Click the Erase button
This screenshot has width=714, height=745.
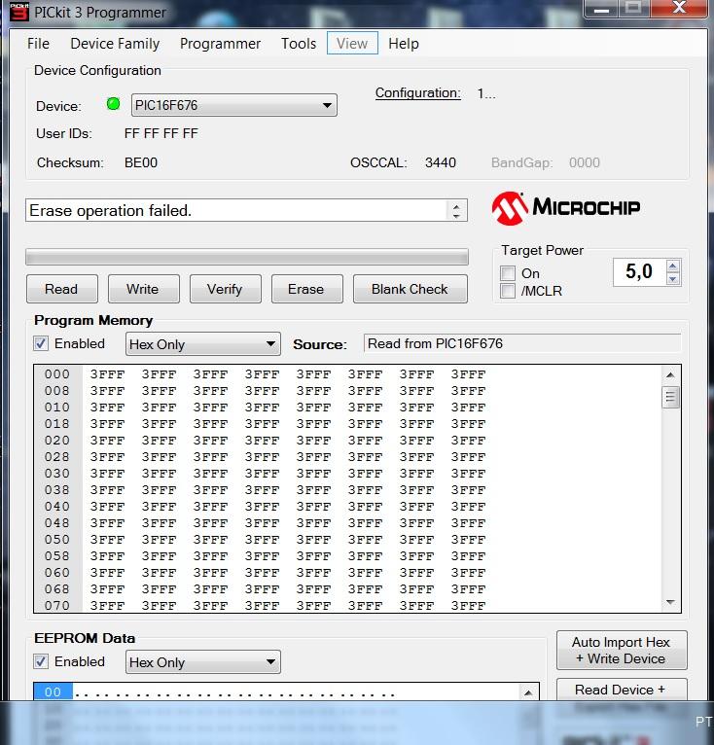click(307, 289)
